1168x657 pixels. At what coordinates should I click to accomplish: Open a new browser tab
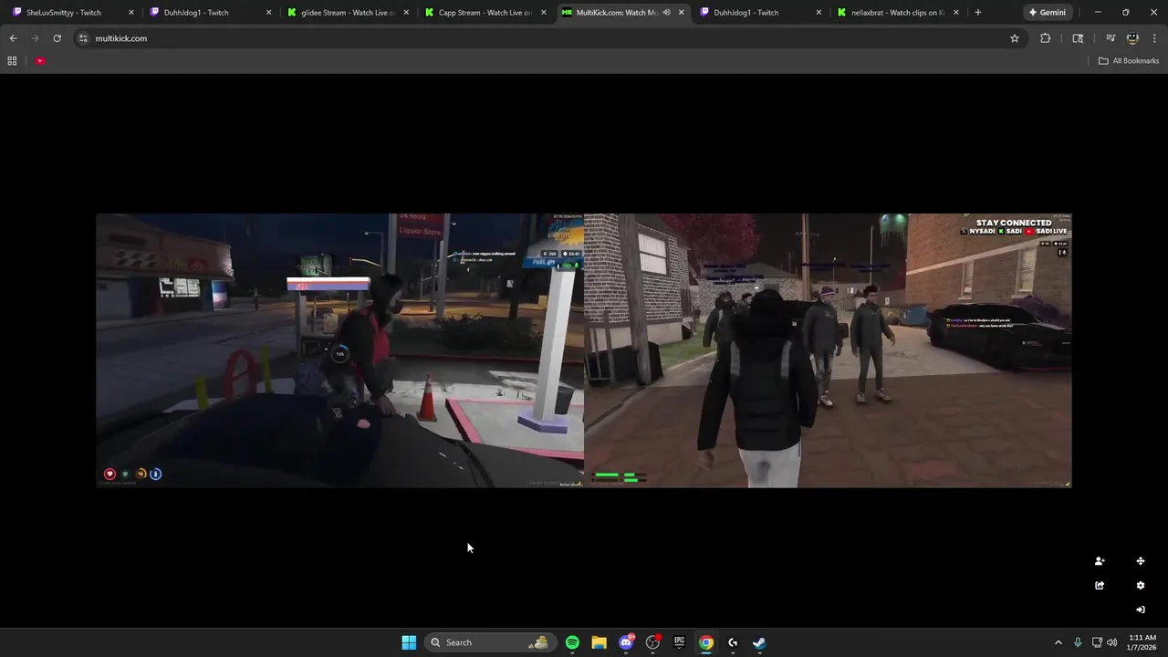coord(978,13)
